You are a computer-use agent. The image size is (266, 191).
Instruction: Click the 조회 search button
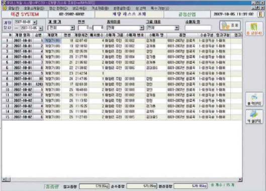[230, 26]
